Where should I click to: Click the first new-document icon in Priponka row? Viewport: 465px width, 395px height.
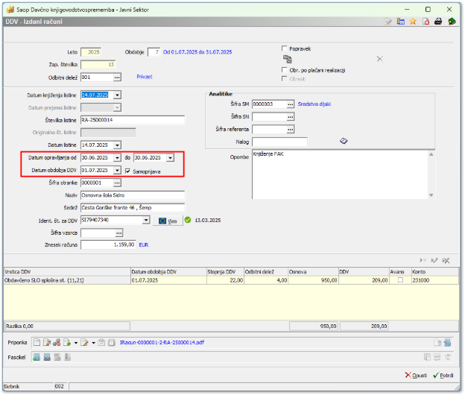37,343
